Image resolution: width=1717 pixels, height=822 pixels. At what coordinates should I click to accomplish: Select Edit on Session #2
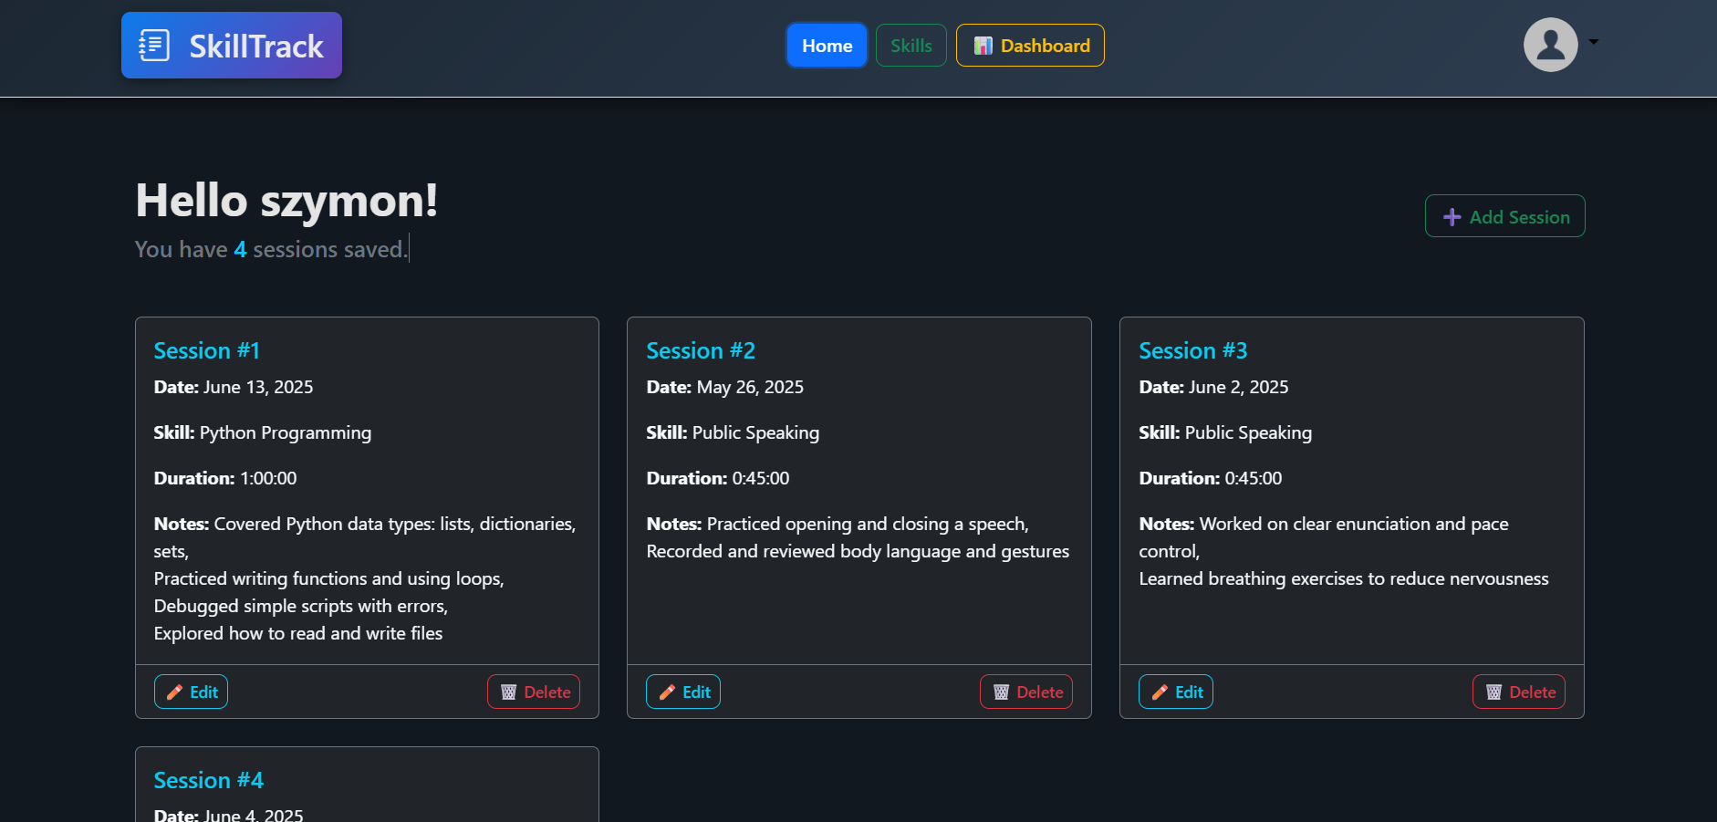(x=682, y=691)
